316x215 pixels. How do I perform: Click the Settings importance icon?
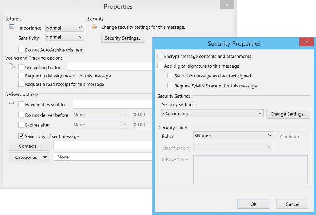click(12, 26)
